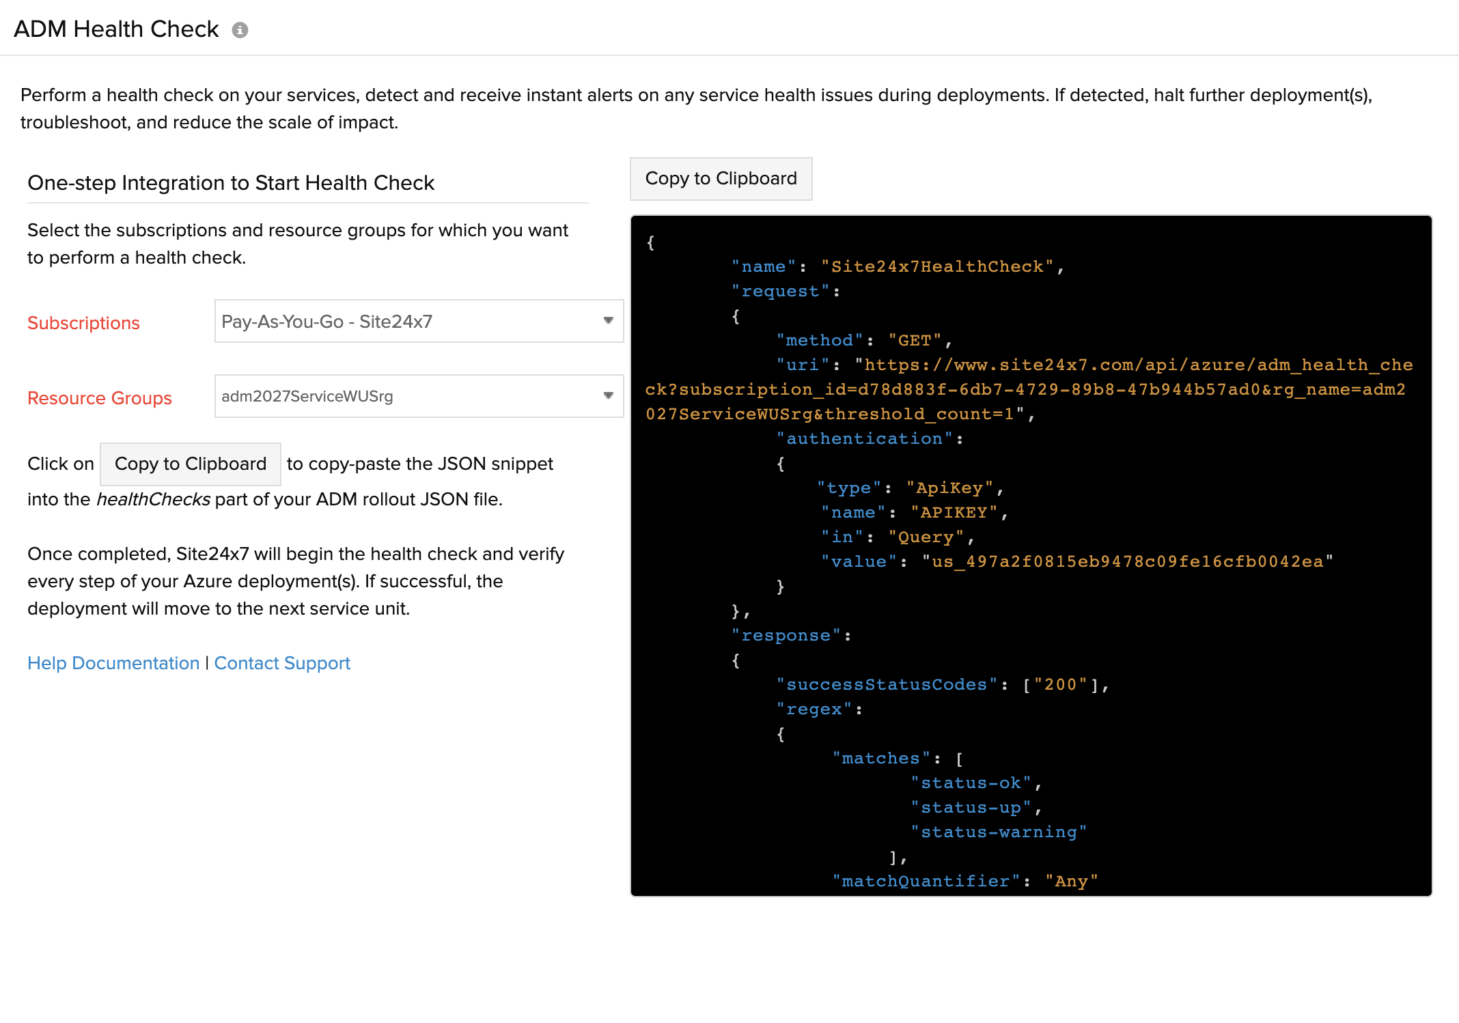Click the Resource Groups dropdown arrow
Image resolution: width=1459 pixels, height=1023 pixels.
[x=608, y=396]
